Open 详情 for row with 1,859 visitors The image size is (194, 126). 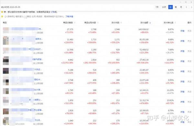click(182, 102)
